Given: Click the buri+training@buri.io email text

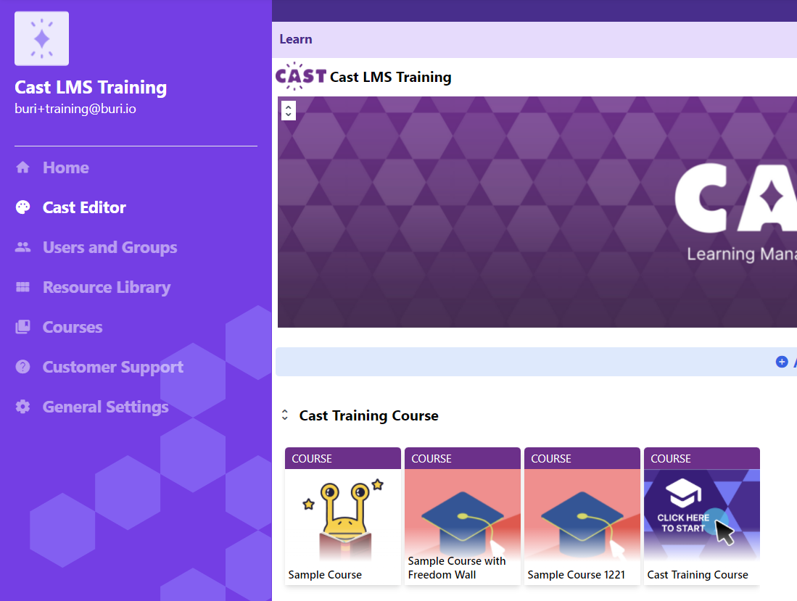Looking at the screenshot, I should pyautogui.click(x=75, y=109).
